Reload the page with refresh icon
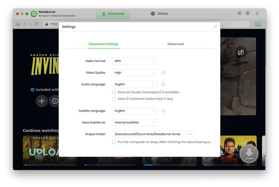This screenshot has width=279, height=187. coord(37,24)
